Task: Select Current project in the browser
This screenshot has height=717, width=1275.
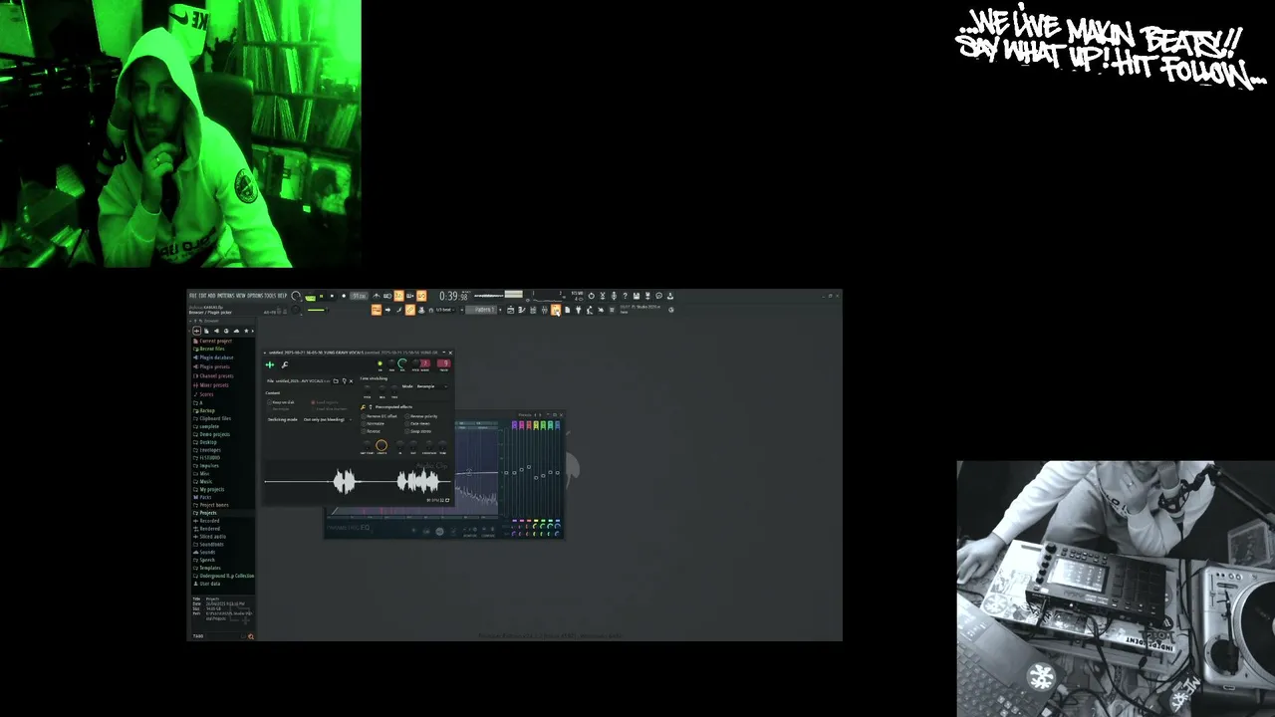Action: 215,341
